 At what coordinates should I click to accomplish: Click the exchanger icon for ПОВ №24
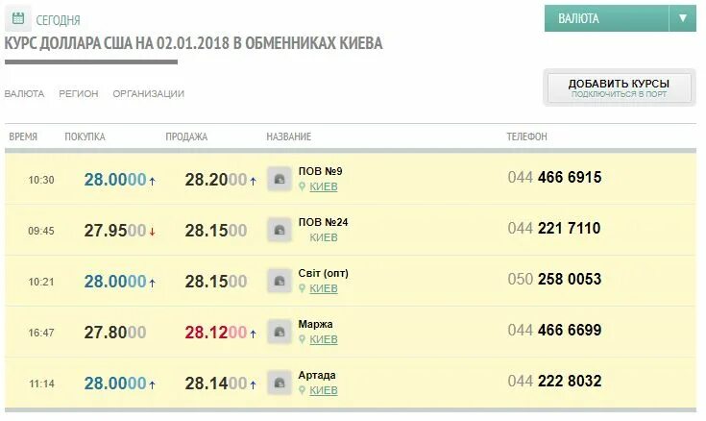pos(279,230)
